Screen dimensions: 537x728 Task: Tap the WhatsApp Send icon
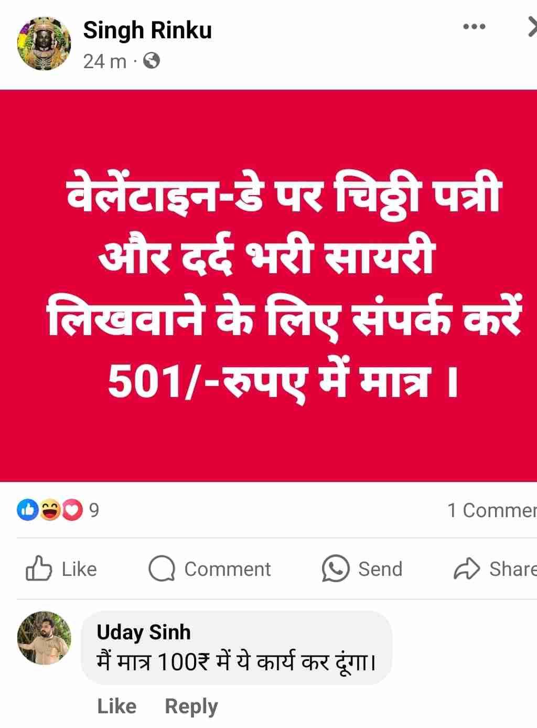pyautogui.click(x=336, y=569)
